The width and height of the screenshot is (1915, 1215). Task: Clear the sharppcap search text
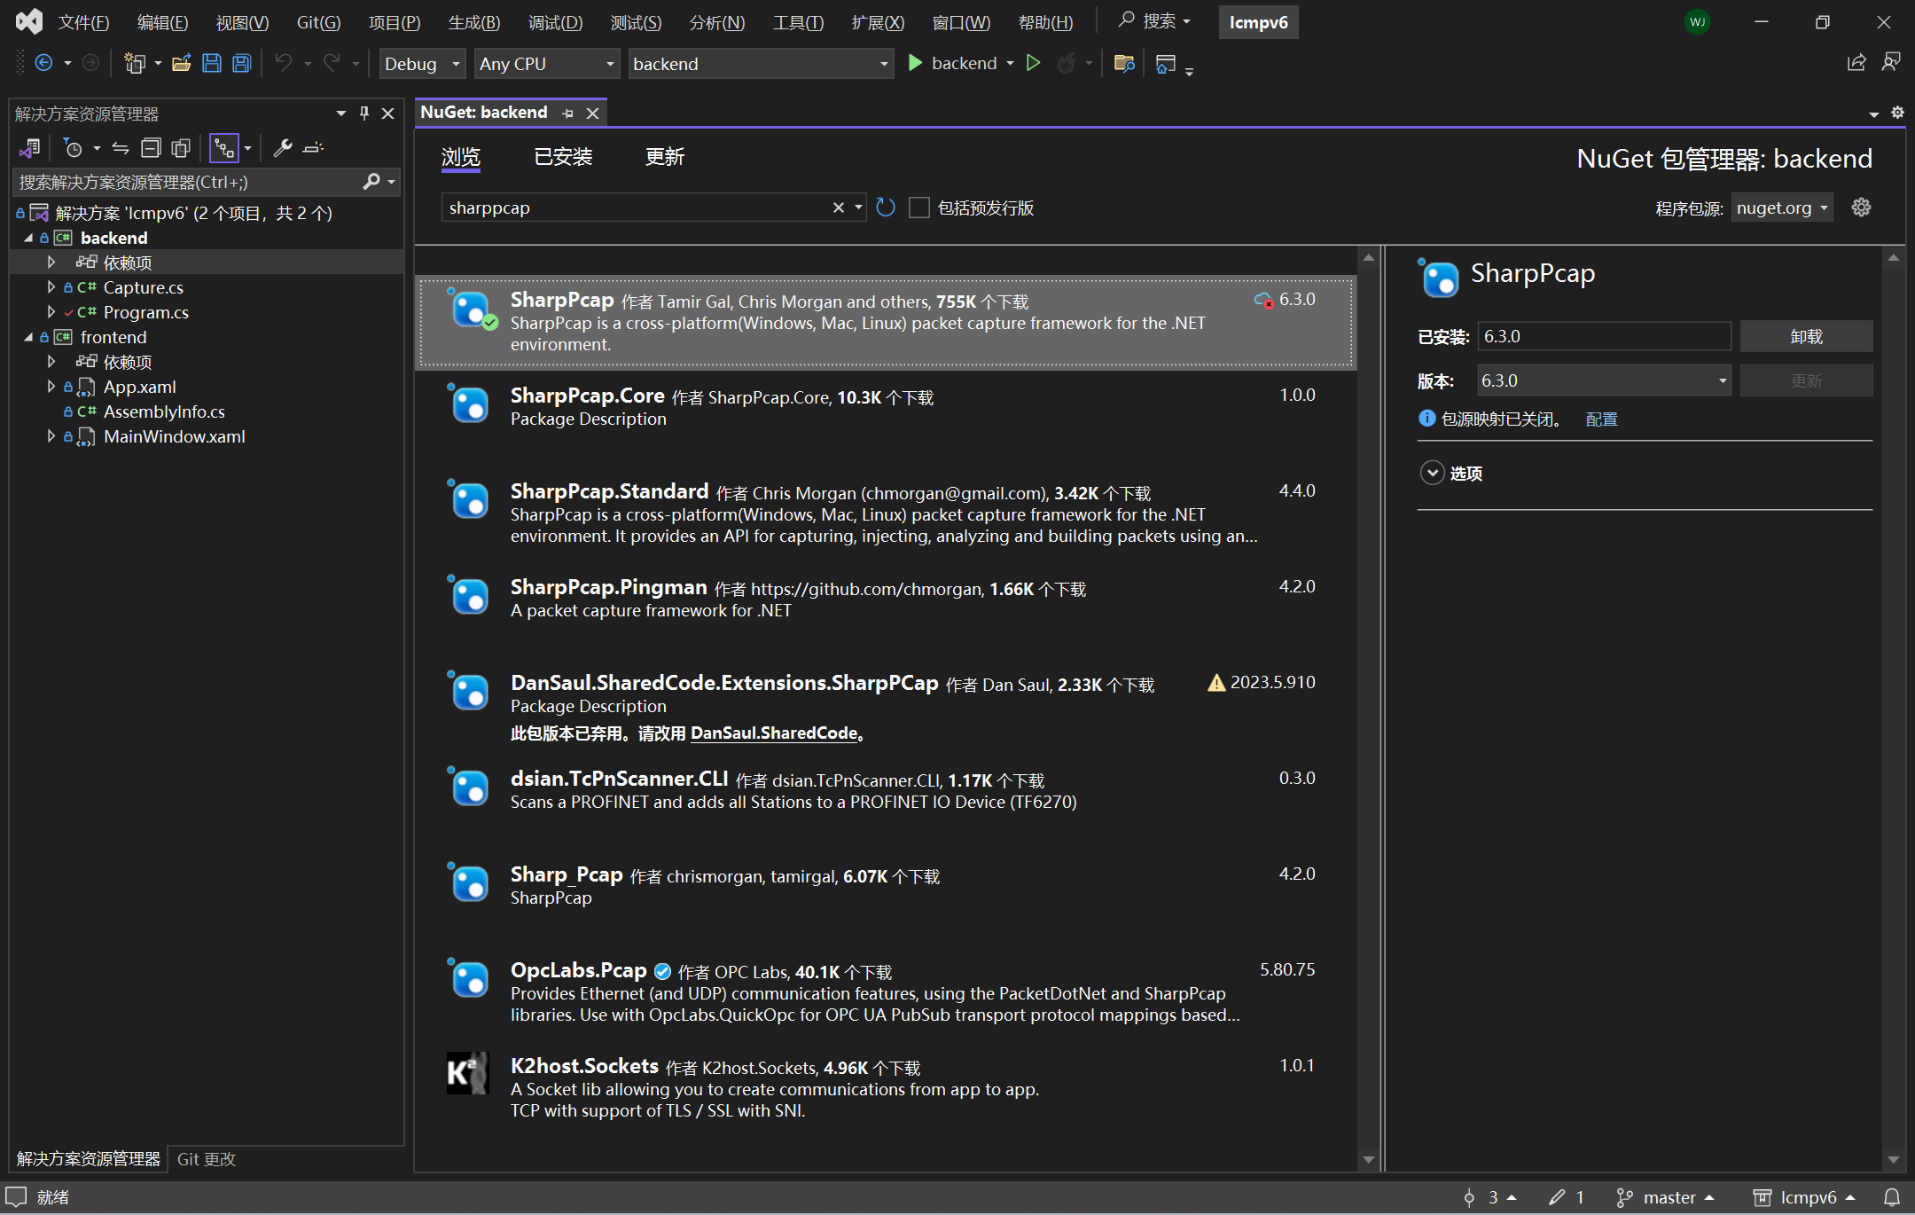[838, 208]
